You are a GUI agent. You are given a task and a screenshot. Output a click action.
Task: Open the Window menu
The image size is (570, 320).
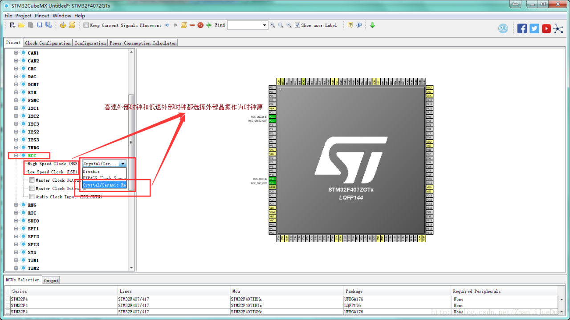[x=62, y=16]
